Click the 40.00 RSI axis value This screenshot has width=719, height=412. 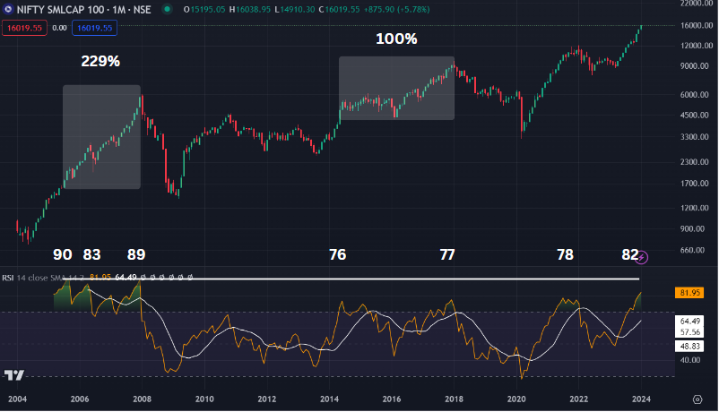[689, 360]
